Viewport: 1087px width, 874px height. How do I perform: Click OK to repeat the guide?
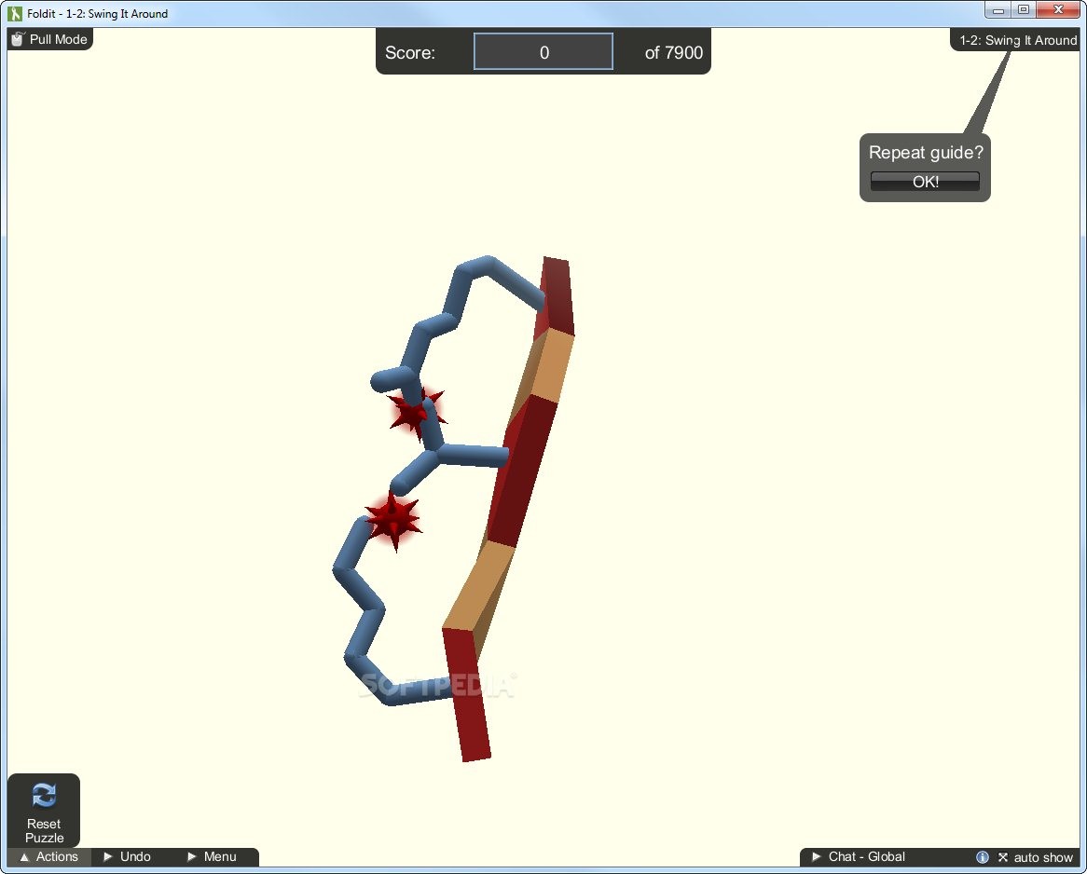tap(925, 182)
